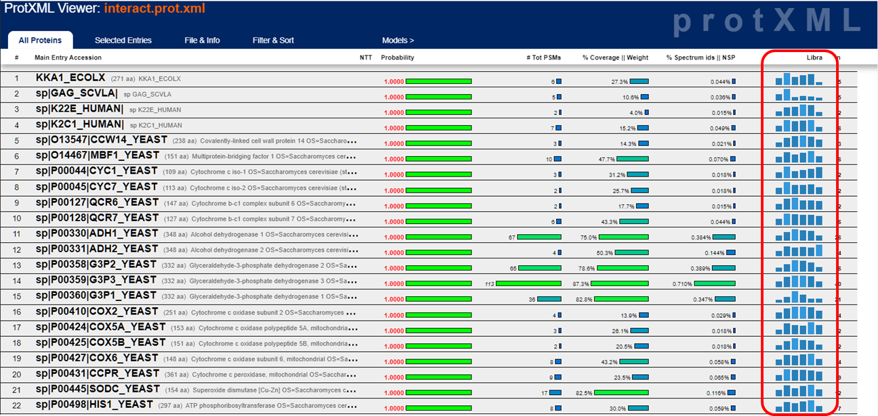Open protein entry sp|O14467|MBF1_YEAST

click(x=97, y=156)
